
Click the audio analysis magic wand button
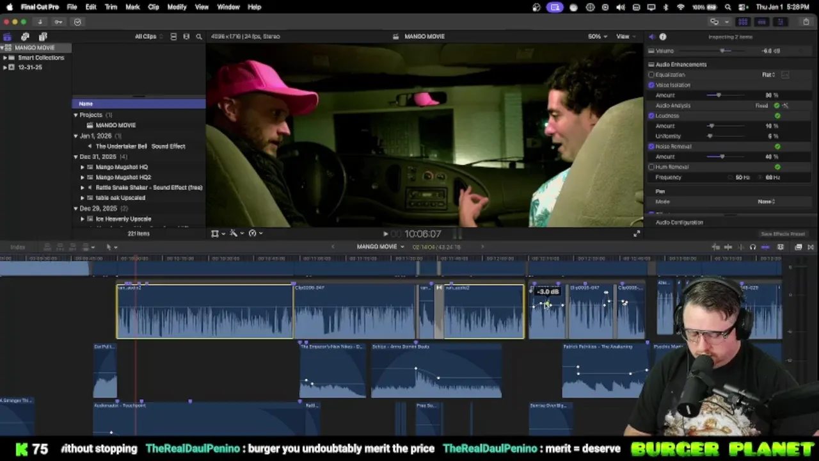[785, 106]
